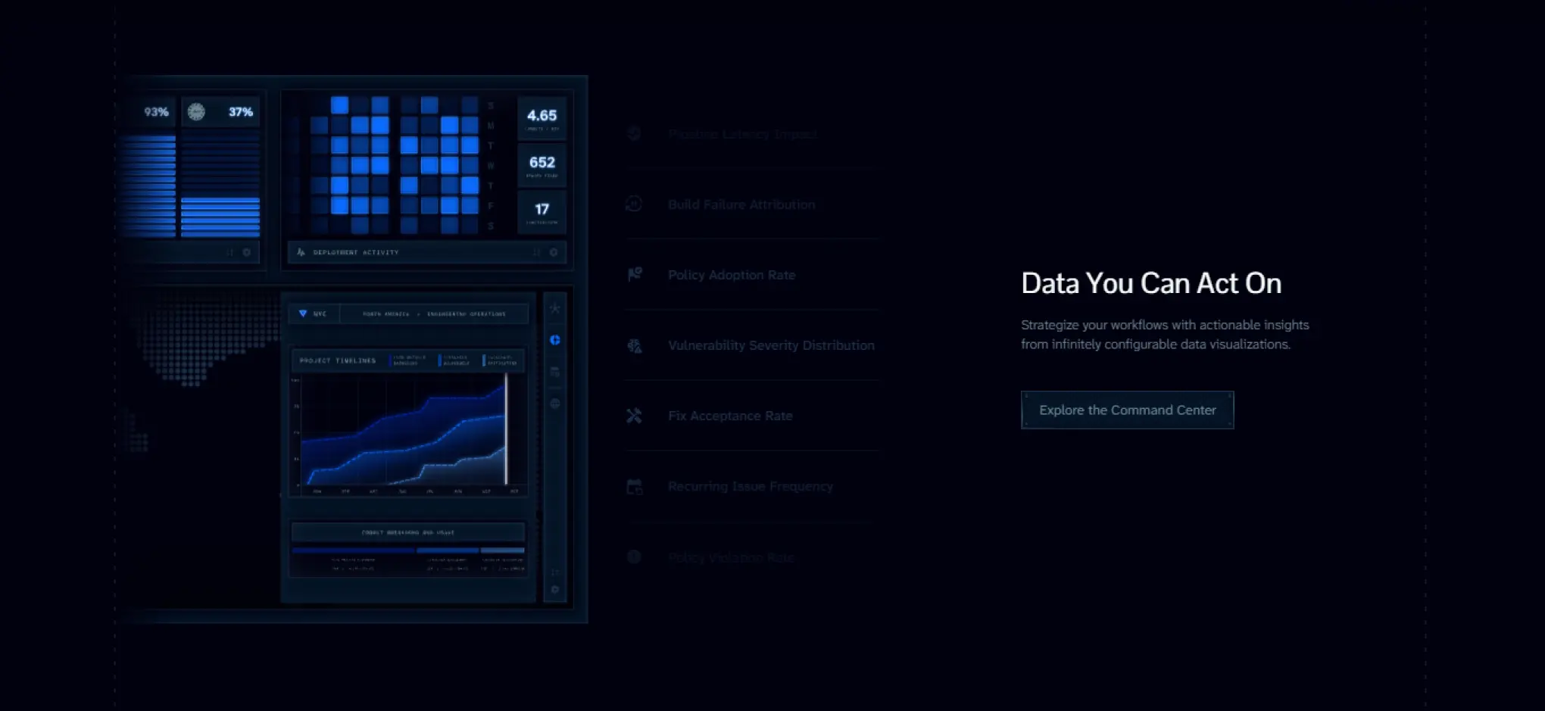Toggle the settings gear on Deployment Activity panel
1545x711 pixels.
pyautogui.click(x=554, y=252)
